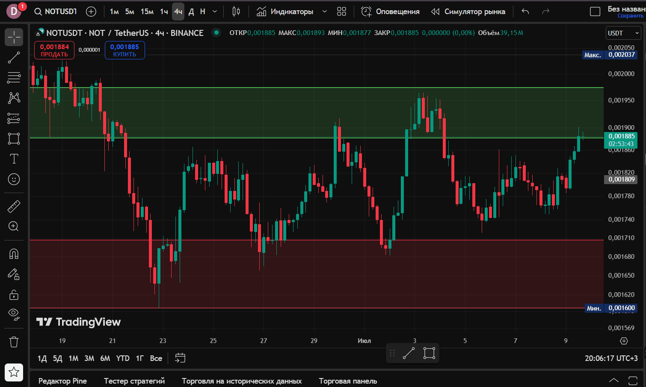This screenshot has width=646, height=387.
Task: Click the NOTUSDT symbol search field
Action: (x=56, y=12)
